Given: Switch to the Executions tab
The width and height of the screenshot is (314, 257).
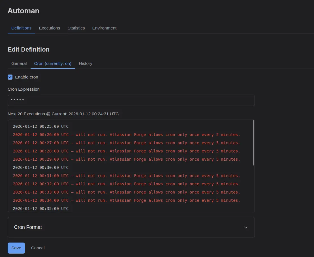Looking at the screenshot, I should click(x=49, y=28).
